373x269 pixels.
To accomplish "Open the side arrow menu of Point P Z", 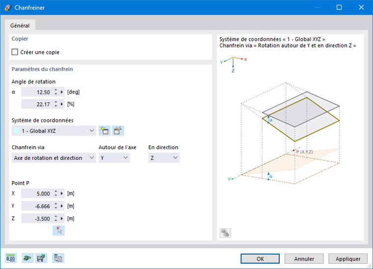I will 62,218.
